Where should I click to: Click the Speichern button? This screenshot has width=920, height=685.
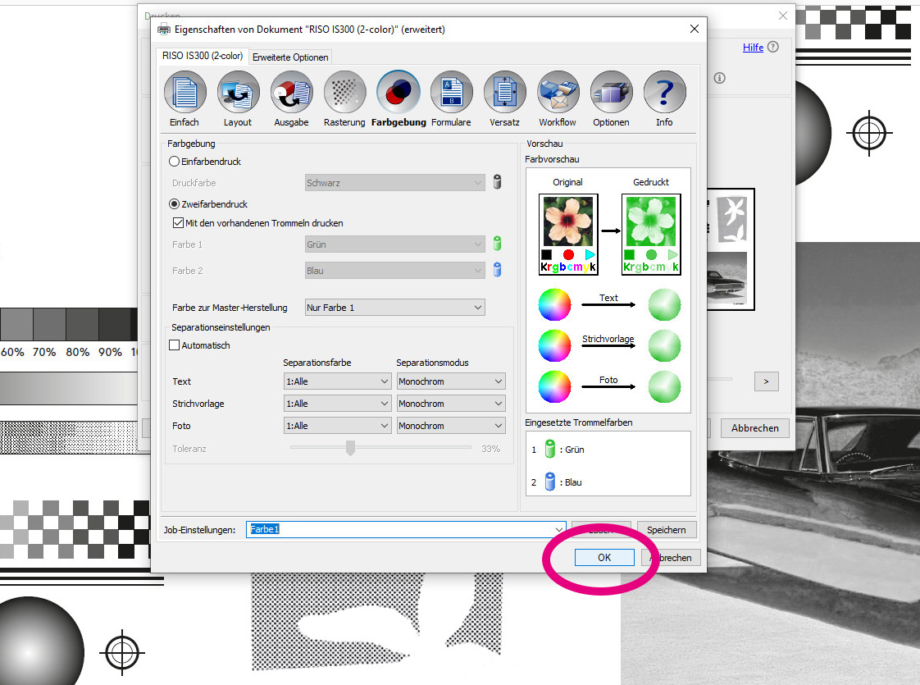pos(666,530)
